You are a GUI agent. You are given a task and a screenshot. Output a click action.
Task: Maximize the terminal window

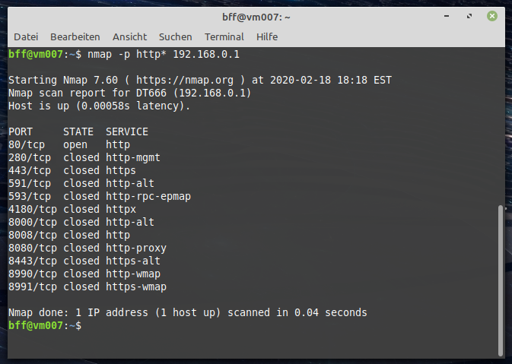(469, 16)
